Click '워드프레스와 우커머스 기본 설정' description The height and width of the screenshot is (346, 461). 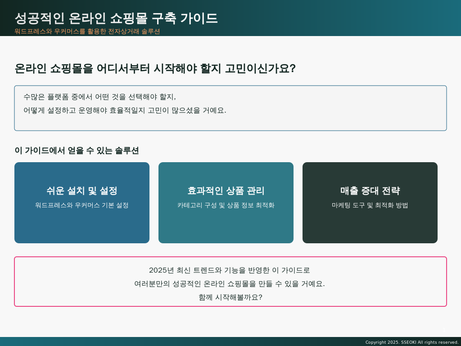click(82, 205)
